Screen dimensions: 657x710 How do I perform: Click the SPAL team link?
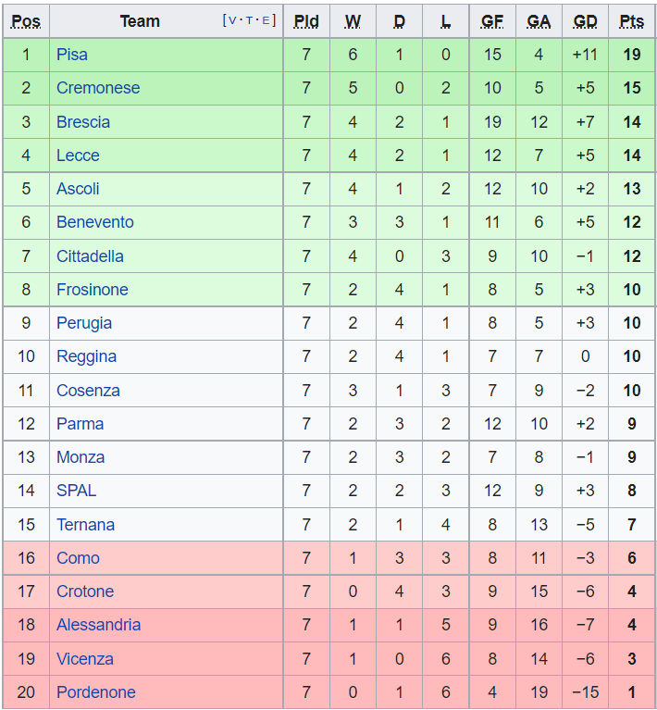pos(76,491)
